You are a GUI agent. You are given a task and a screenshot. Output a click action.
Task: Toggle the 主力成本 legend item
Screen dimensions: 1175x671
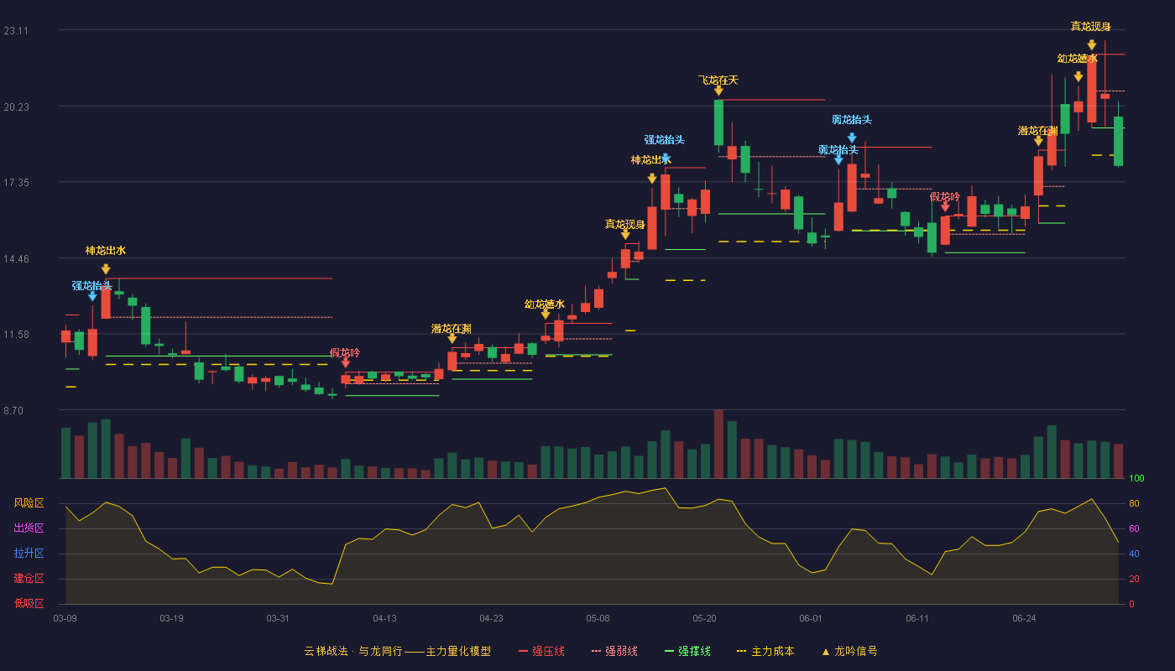(765, 651)
